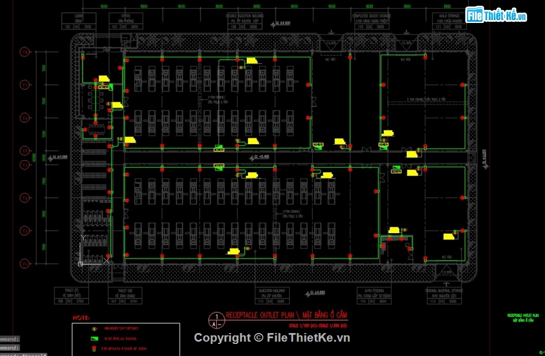Click the Copyright FileThietKe.vn watermark text
Screen dimensions: 545x356
pos(272,338)
